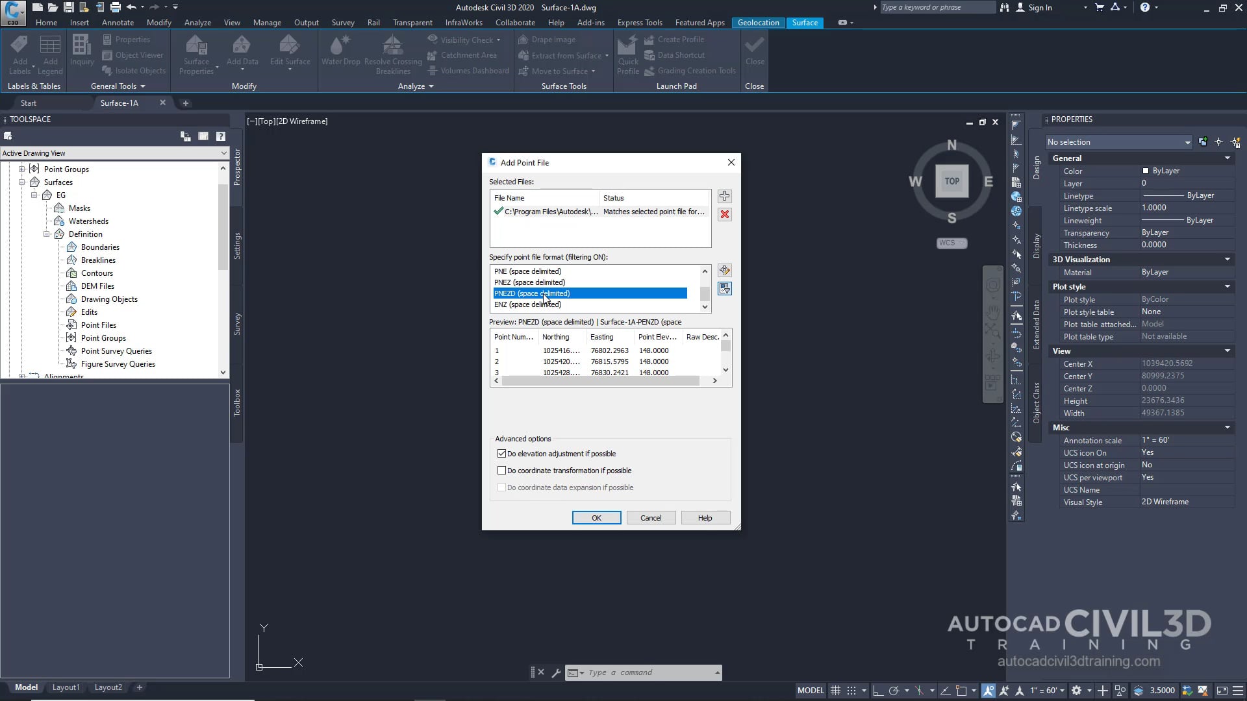Image resolution: width=1247 pixels, height=701 pixels.
Task: Click OK to confirm Add Point File
Action: (596, 517)
